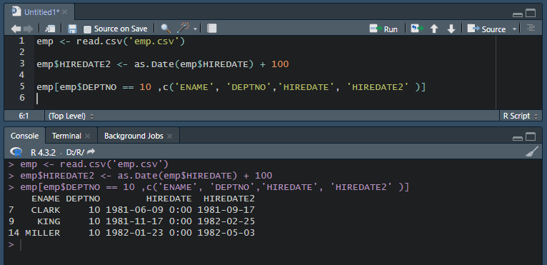
Task: View the current working directory arrow
Action: coord(91,151)
